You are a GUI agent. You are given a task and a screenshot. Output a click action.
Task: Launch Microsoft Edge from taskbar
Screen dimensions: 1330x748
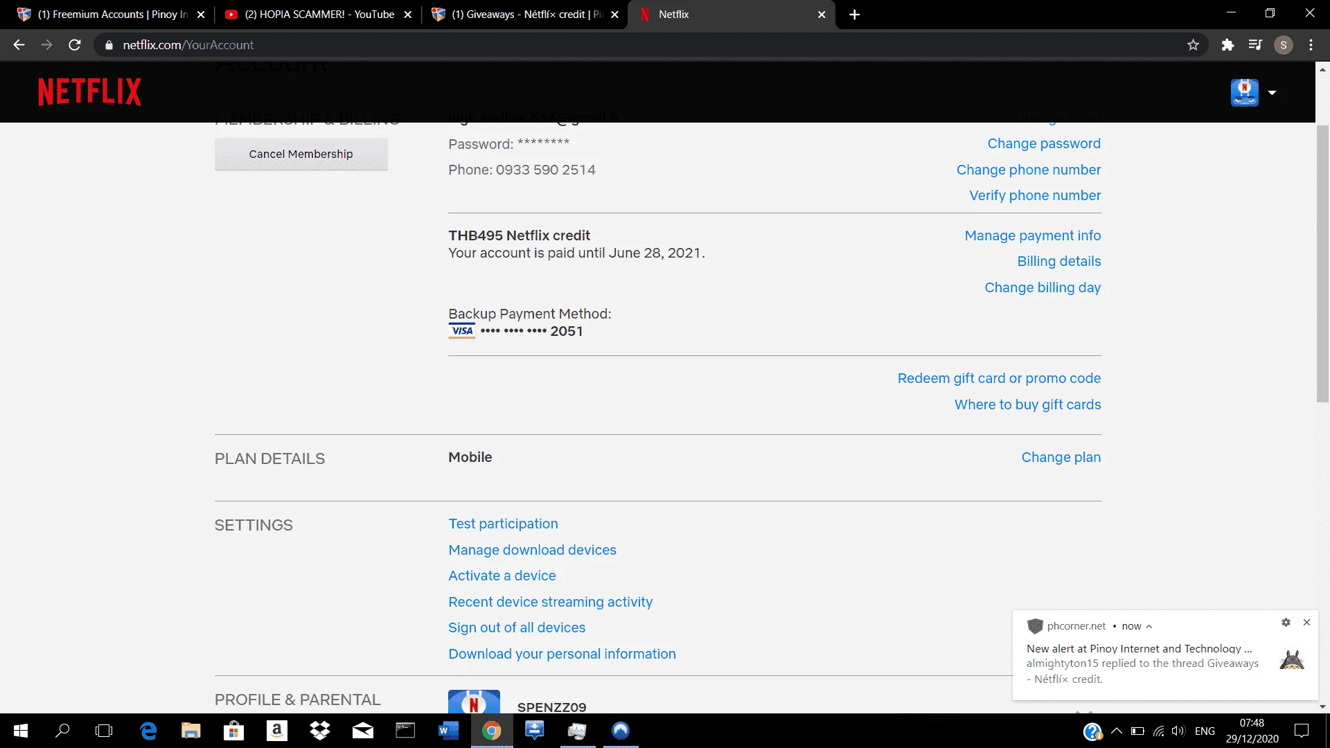click(x=148, y=731)
